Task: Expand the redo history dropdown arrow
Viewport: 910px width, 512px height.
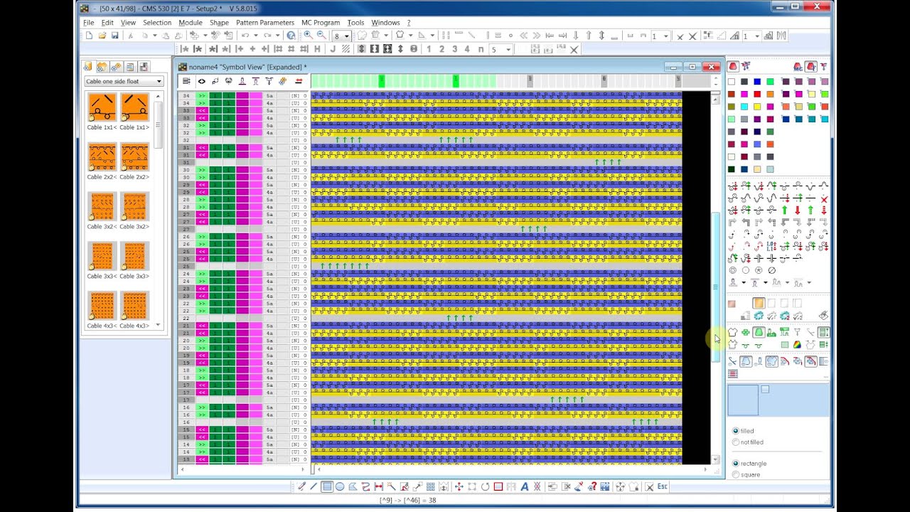Action: click(x=277, y=36)
